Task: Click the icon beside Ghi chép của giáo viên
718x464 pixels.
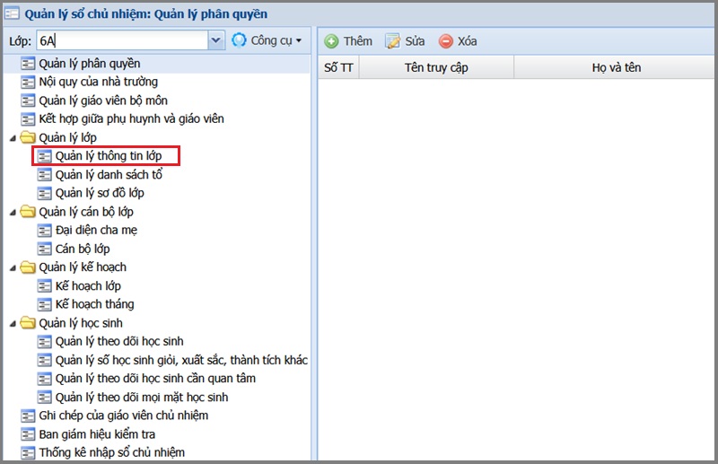Action: [28, 416]
